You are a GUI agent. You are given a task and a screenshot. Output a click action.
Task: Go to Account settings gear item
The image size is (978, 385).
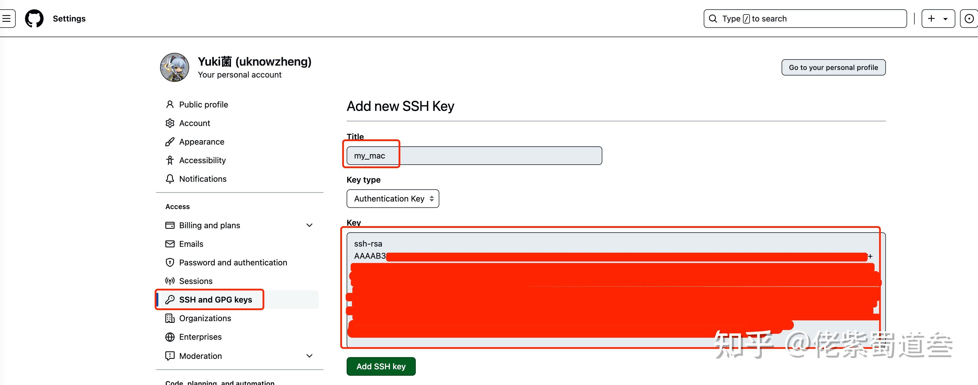tap(194, 123)
